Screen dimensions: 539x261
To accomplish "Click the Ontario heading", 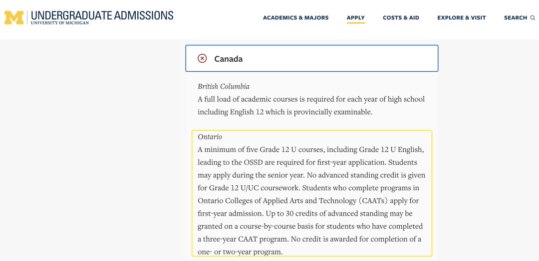I will point(210,137).
